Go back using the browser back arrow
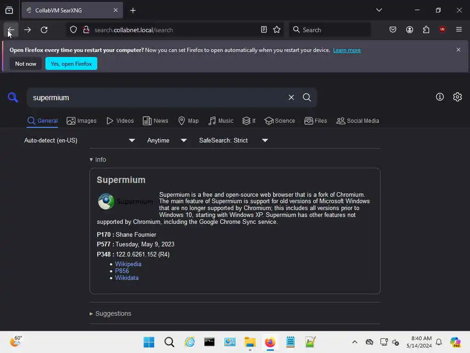The image size is (470, 353). (x=11, y=30)
